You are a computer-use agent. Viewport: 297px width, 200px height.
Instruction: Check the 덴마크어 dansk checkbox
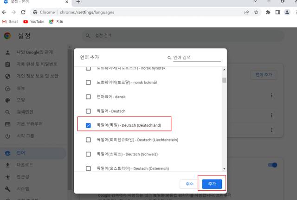pyautogui.click(x=88, y=97)
